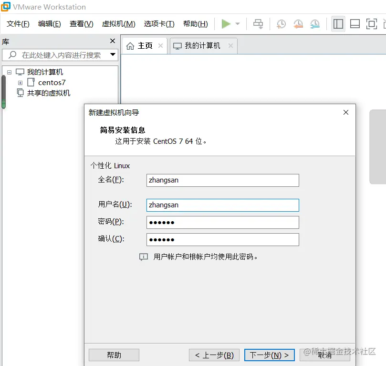This screenshot has width=386, height=366.
Task: Proceed with 下一步(N) > button
Action: (x=269, y=355)
